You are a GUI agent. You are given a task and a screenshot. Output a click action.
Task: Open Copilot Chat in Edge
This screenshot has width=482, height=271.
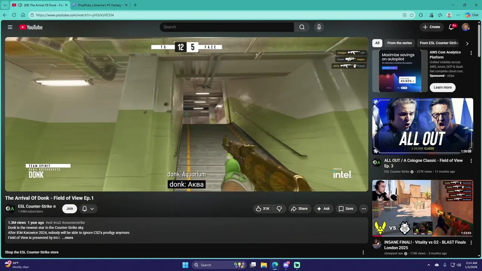[472, 15]
